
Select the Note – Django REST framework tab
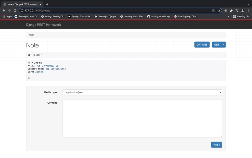point(22,4)
